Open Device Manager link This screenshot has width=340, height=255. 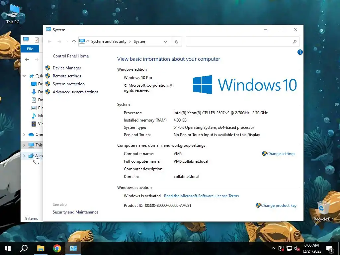coord(67,68)
